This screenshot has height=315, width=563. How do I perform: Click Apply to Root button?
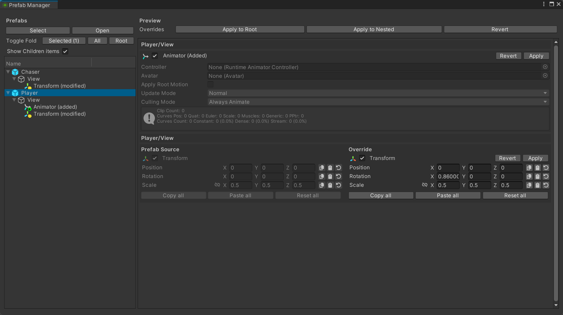coord(240,29)
